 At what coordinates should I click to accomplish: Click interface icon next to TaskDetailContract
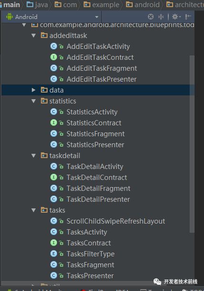tap(54, 177)
